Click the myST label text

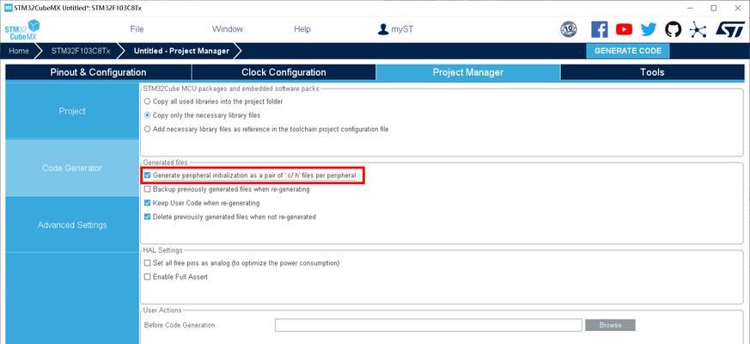coord(402,29)
